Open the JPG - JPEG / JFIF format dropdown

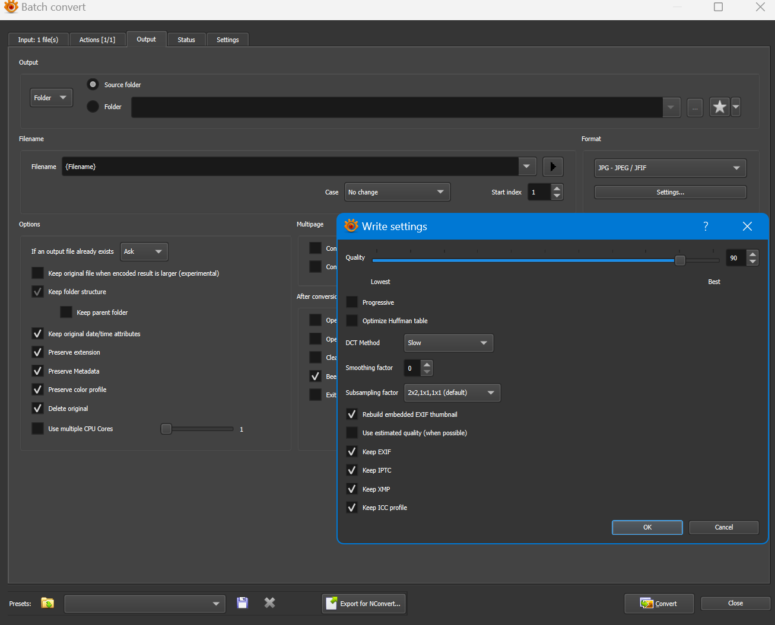[669, 168]
